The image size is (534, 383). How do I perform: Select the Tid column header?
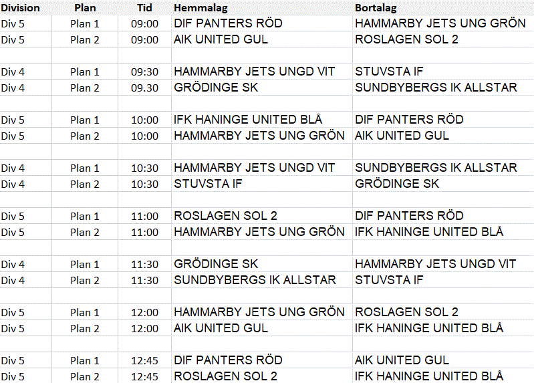[x=145, y=7]
